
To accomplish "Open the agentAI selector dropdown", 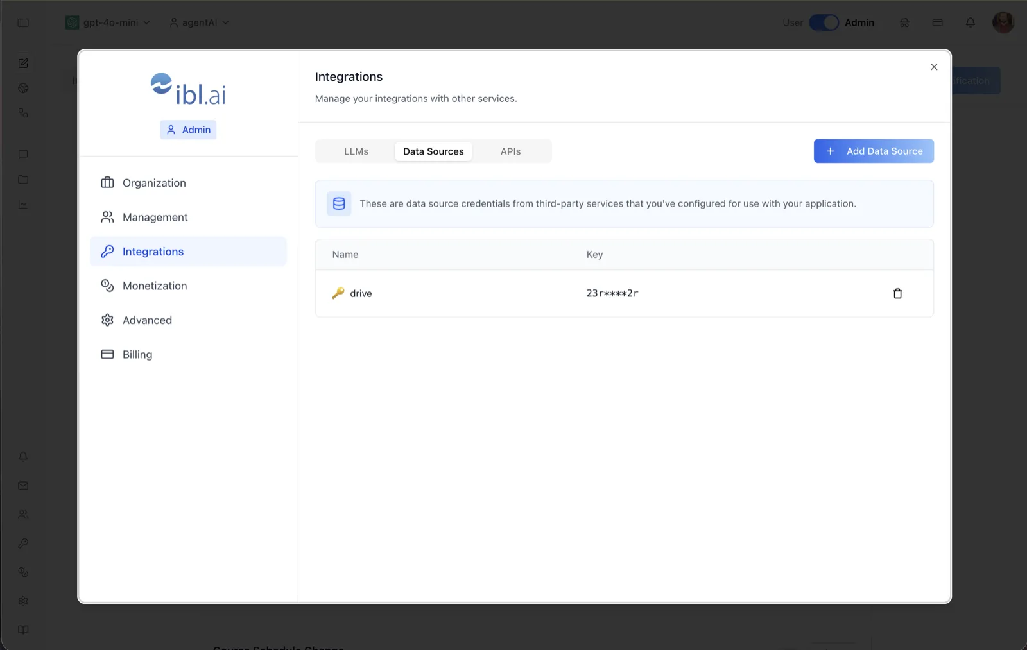I will tap(199, 22).
